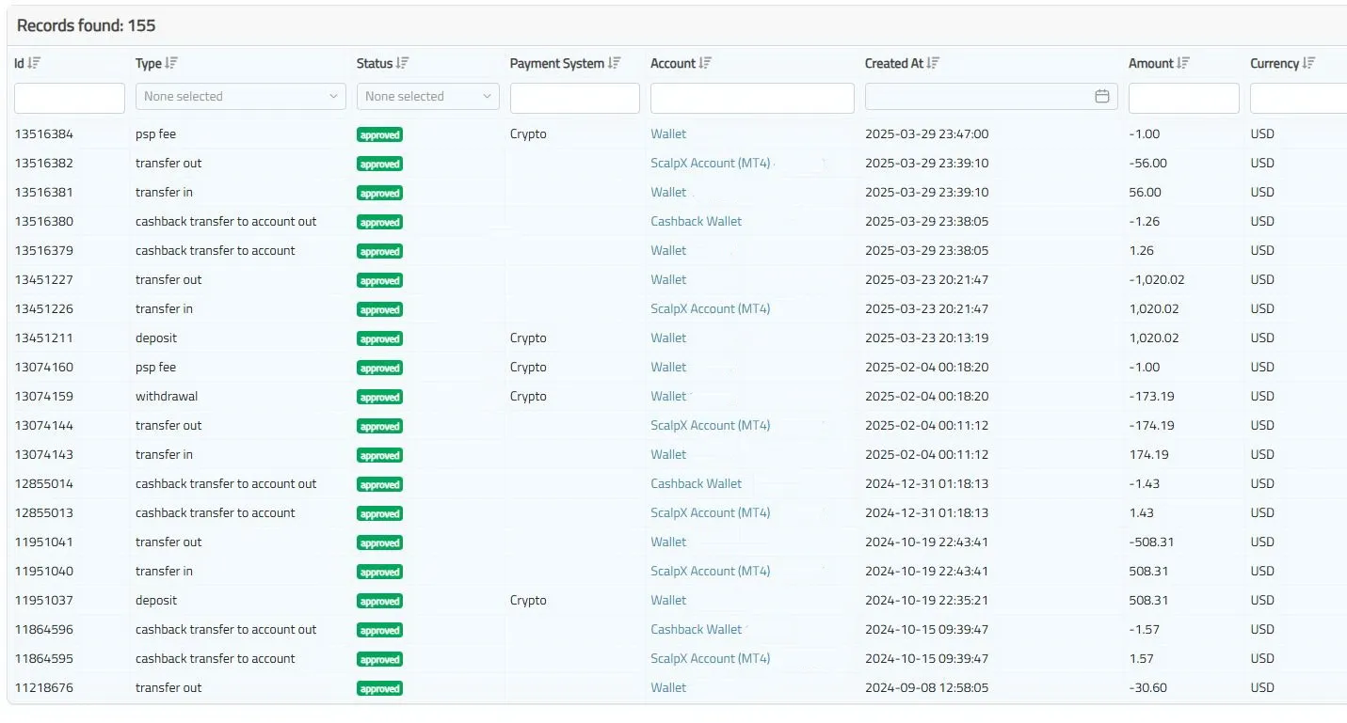Select Id cell 13451227
The height and width of the screenshot is (723, 1347).
[43, 279]
